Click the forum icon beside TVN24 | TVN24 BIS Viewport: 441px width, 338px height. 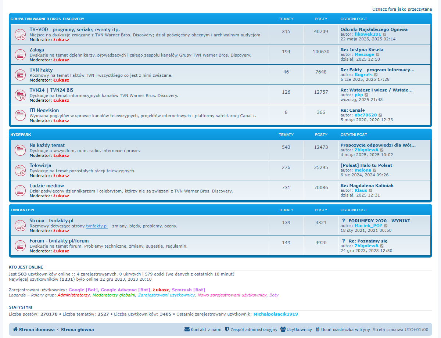(x=20, y=95)
